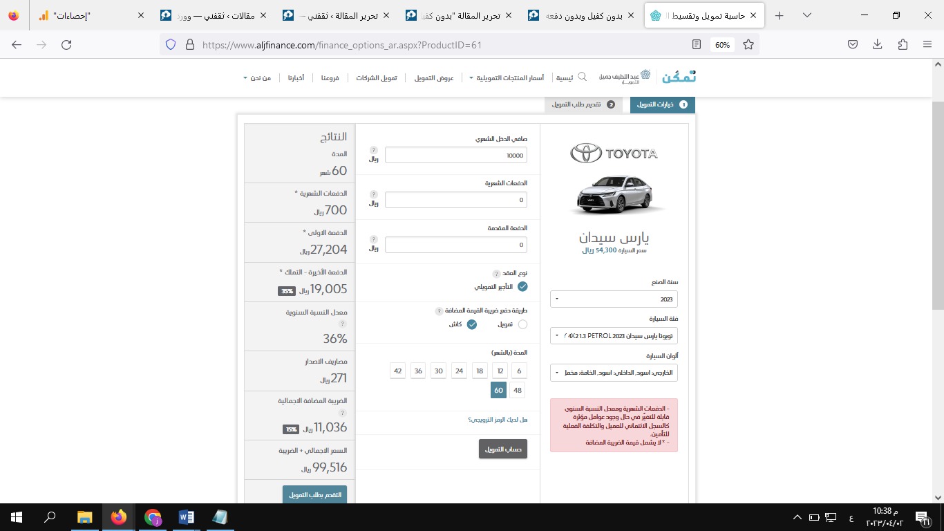
Task: Click صافي الدخل الشهري input showing 10000
Action: (456, 155)
